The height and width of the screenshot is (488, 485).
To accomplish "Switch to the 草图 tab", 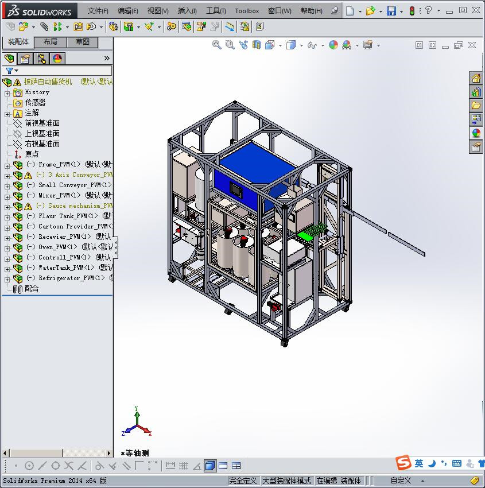I will [83, 42].
